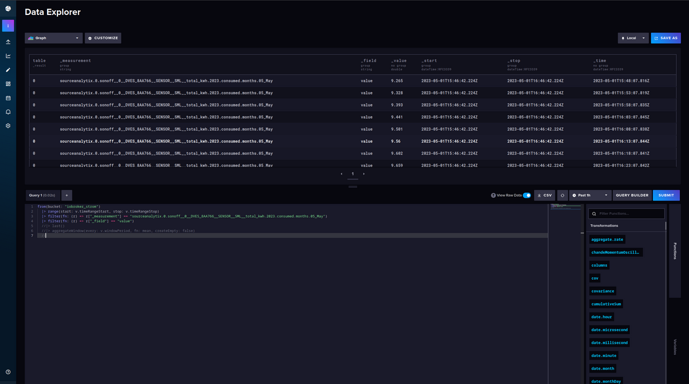Click the value cell 9.602

(397, 153)
